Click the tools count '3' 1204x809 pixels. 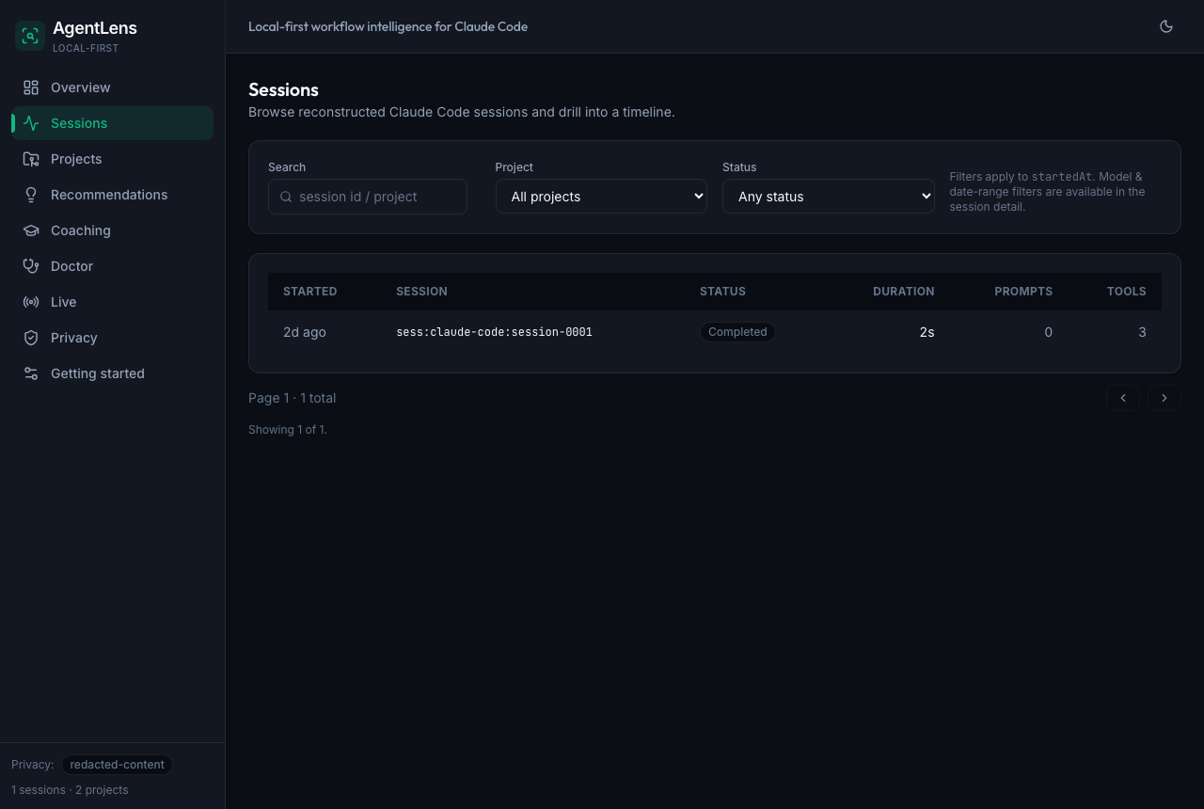tap(1142, 332)
